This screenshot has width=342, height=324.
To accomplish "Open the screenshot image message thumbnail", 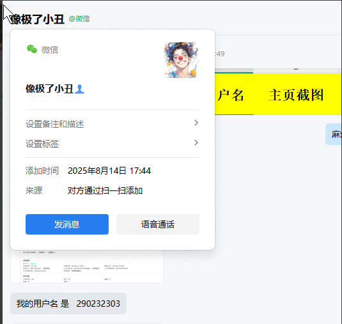I will (x=87, y=266).
